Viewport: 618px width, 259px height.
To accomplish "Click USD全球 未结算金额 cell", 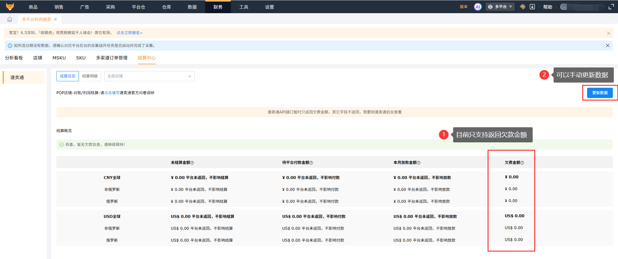I will click(x=203, y=217).
